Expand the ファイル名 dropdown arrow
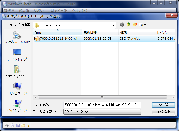 tap(139, 105)
